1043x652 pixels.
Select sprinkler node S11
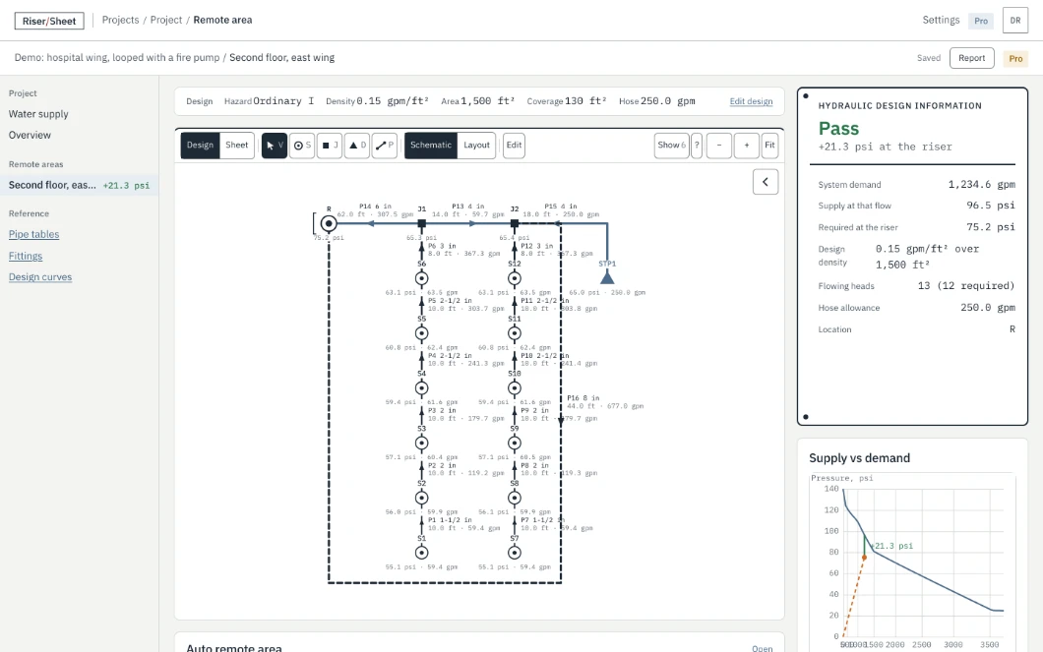coord(515,333)
